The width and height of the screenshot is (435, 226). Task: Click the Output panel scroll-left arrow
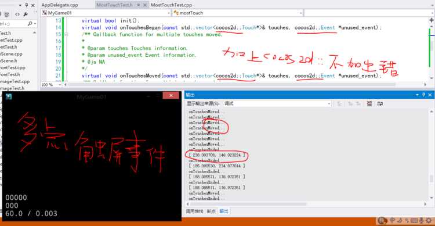point(188,204)
